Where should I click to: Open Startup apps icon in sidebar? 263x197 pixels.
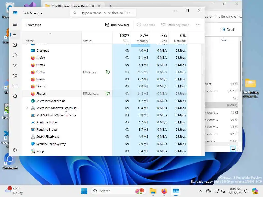pyautogui.click(x=15, y=65)
